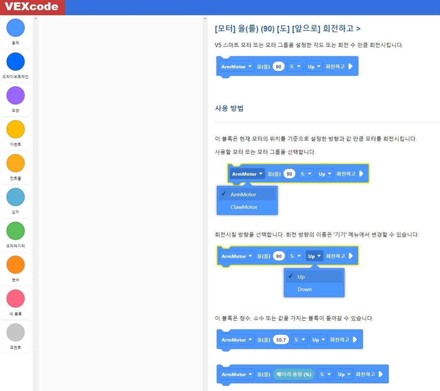
Task: Click the 30.7 value field
Action: 281,340
